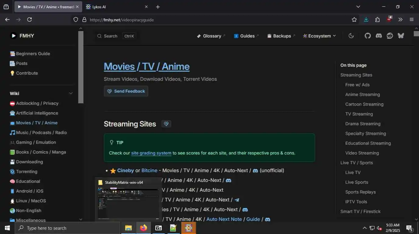This screenshot has width=419, height=234.
Task: Open the Discord icon in header
Action: click(379, 36)
